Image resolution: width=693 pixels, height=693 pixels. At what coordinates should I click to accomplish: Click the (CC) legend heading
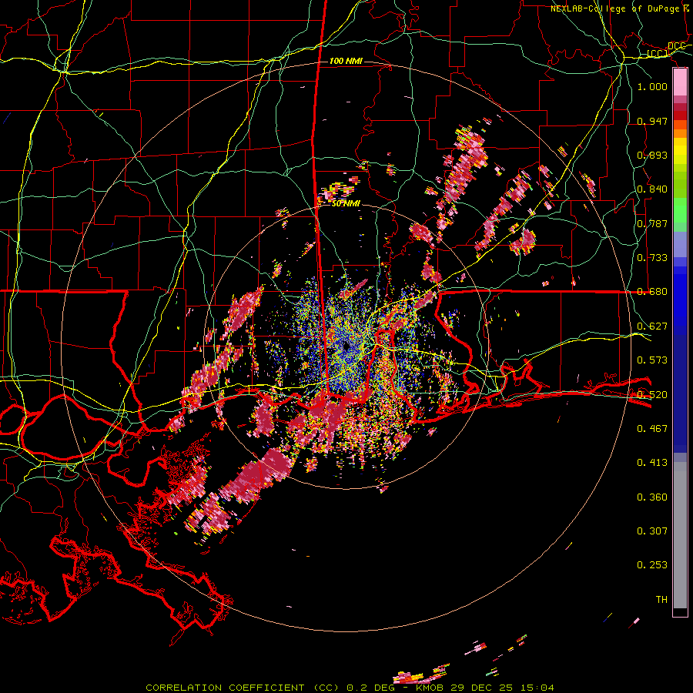[x=658, y=54]
